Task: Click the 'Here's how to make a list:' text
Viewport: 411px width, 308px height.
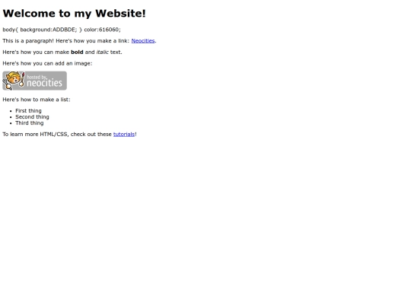Action: (x=37, y=100)
